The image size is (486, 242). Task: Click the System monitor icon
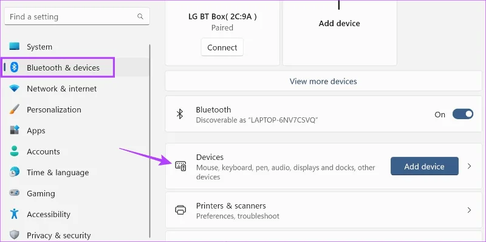[14, 47]
